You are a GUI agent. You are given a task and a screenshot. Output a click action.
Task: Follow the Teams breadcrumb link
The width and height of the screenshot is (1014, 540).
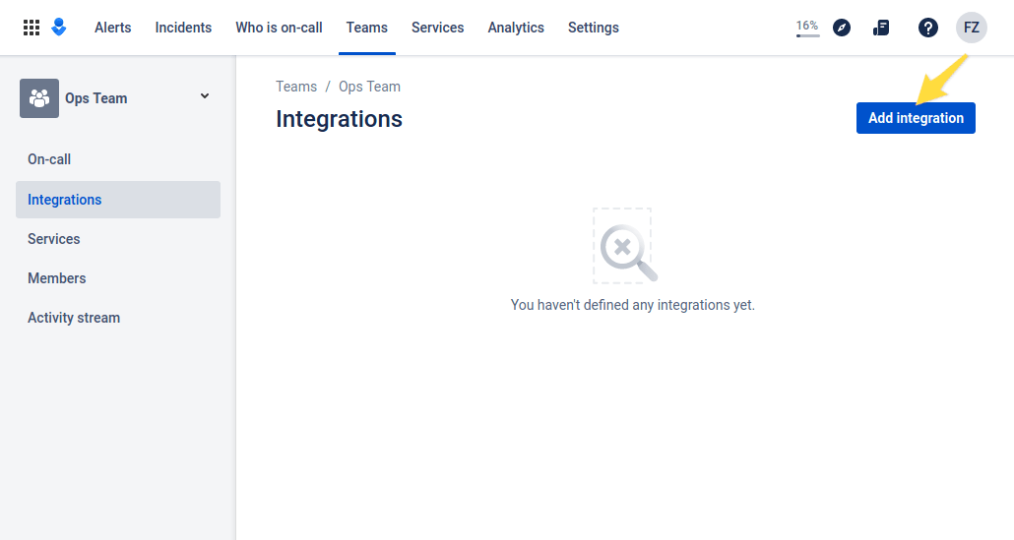tap(296, 87)
